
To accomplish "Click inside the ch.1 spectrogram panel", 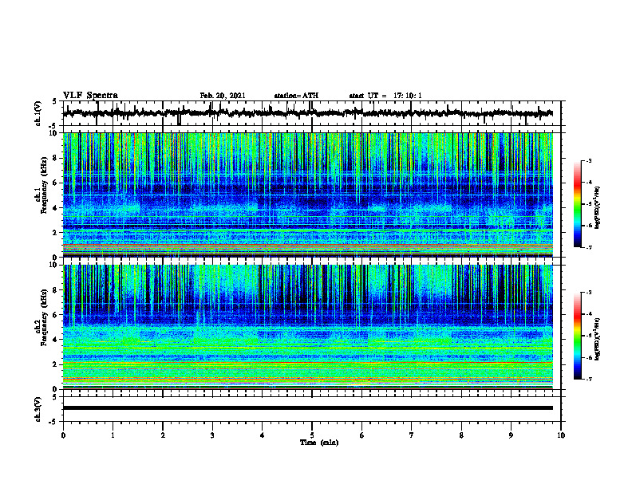I will coord(308,195).
